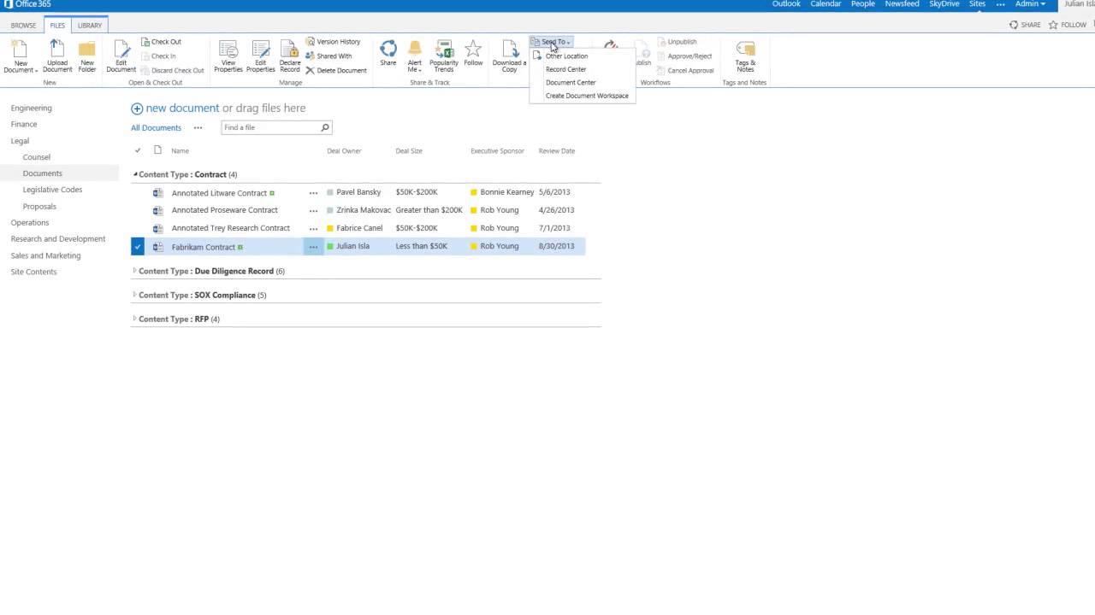The width and height of the screenshot is (1095, 615).
Task: Open Site Contents in left navigation
Action: pos(33,272)
